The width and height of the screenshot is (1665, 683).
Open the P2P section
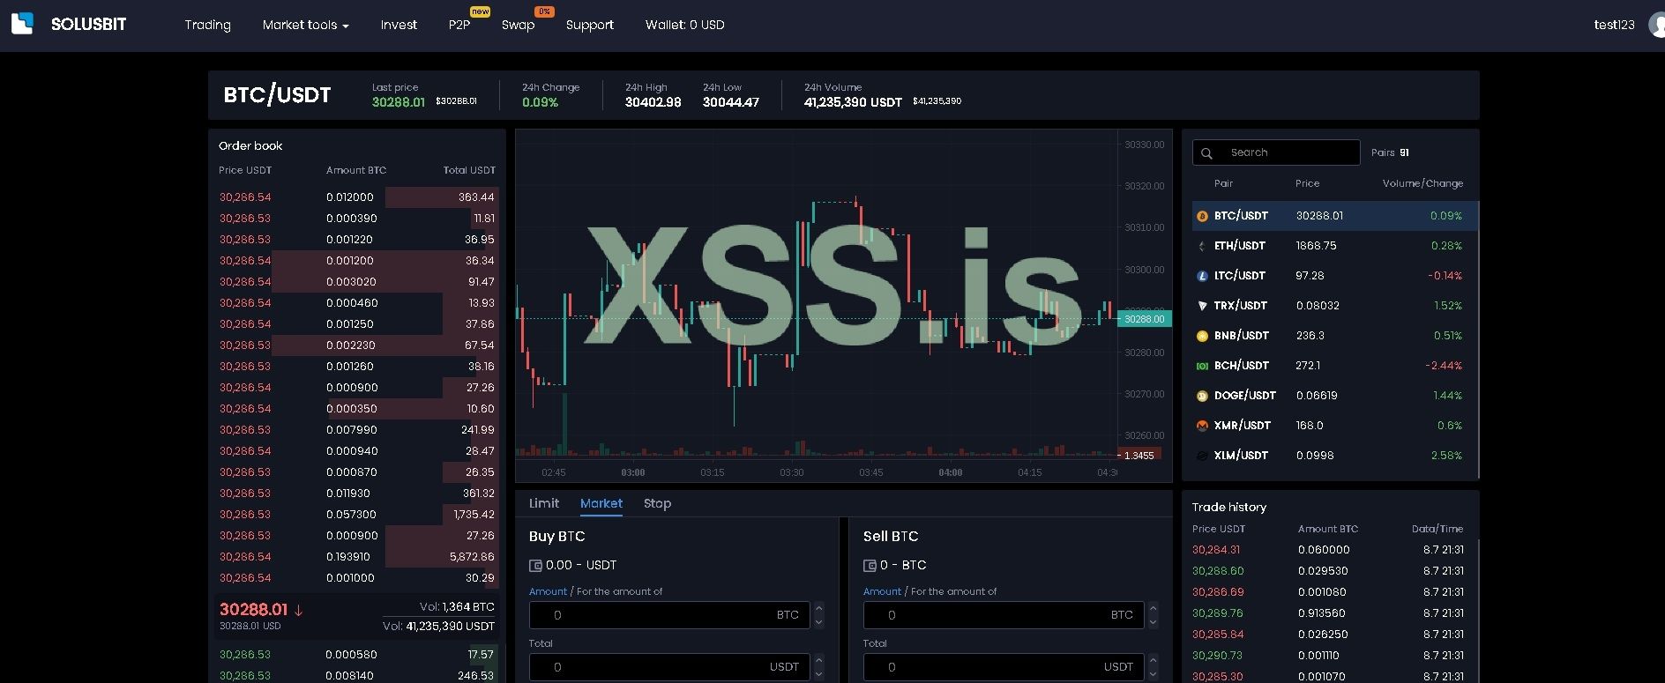459,25
